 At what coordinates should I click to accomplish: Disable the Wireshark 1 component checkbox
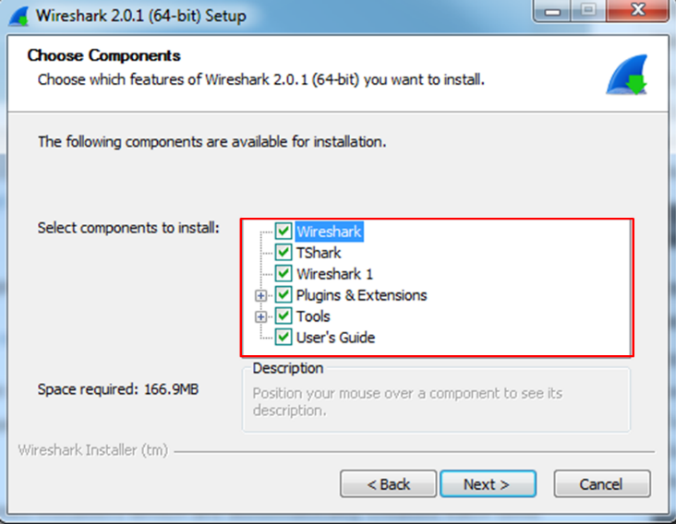tap(284, 273)
